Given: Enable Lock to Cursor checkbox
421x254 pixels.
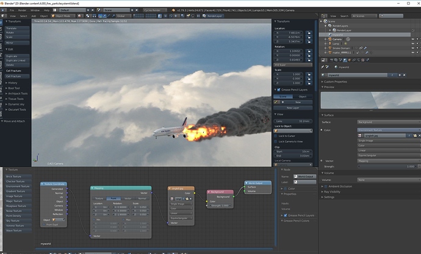Looking at the screenshot, I should point(276,136).
